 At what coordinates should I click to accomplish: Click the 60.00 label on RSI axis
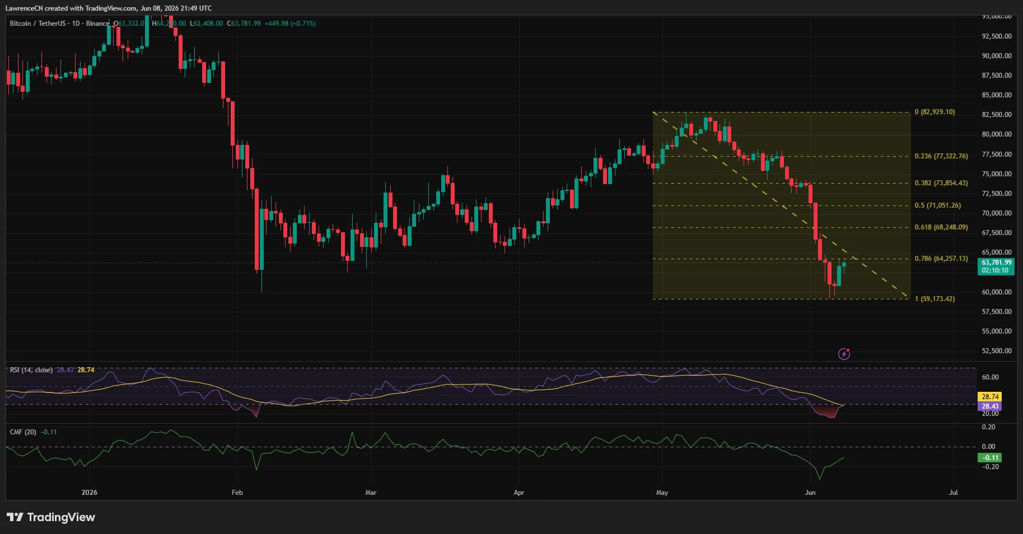coord(990,377)
